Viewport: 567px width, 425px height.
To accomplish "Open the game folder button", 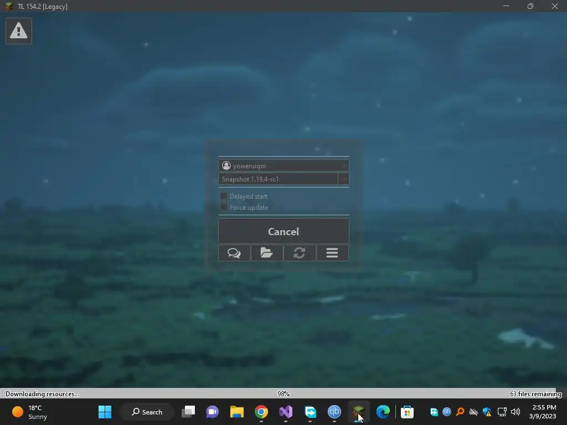I will [x=267, y=253].
